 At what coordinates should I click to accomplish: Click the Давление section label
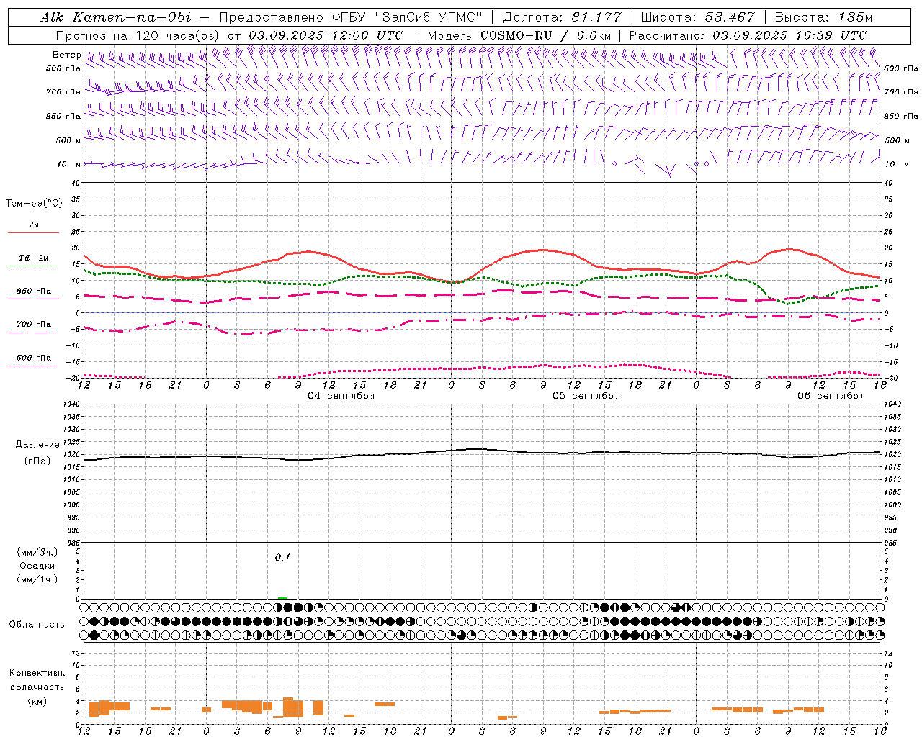point(37,445)
